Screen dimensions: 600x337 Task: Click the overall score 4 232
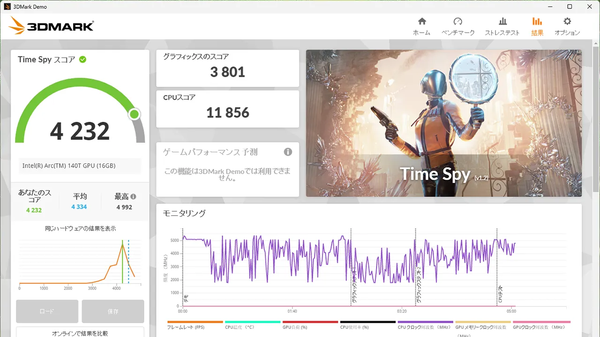pyautogui.click(x=80, y=131)
